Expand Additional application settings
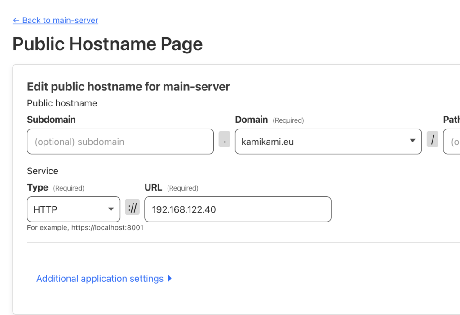 [x=104, y=278]
